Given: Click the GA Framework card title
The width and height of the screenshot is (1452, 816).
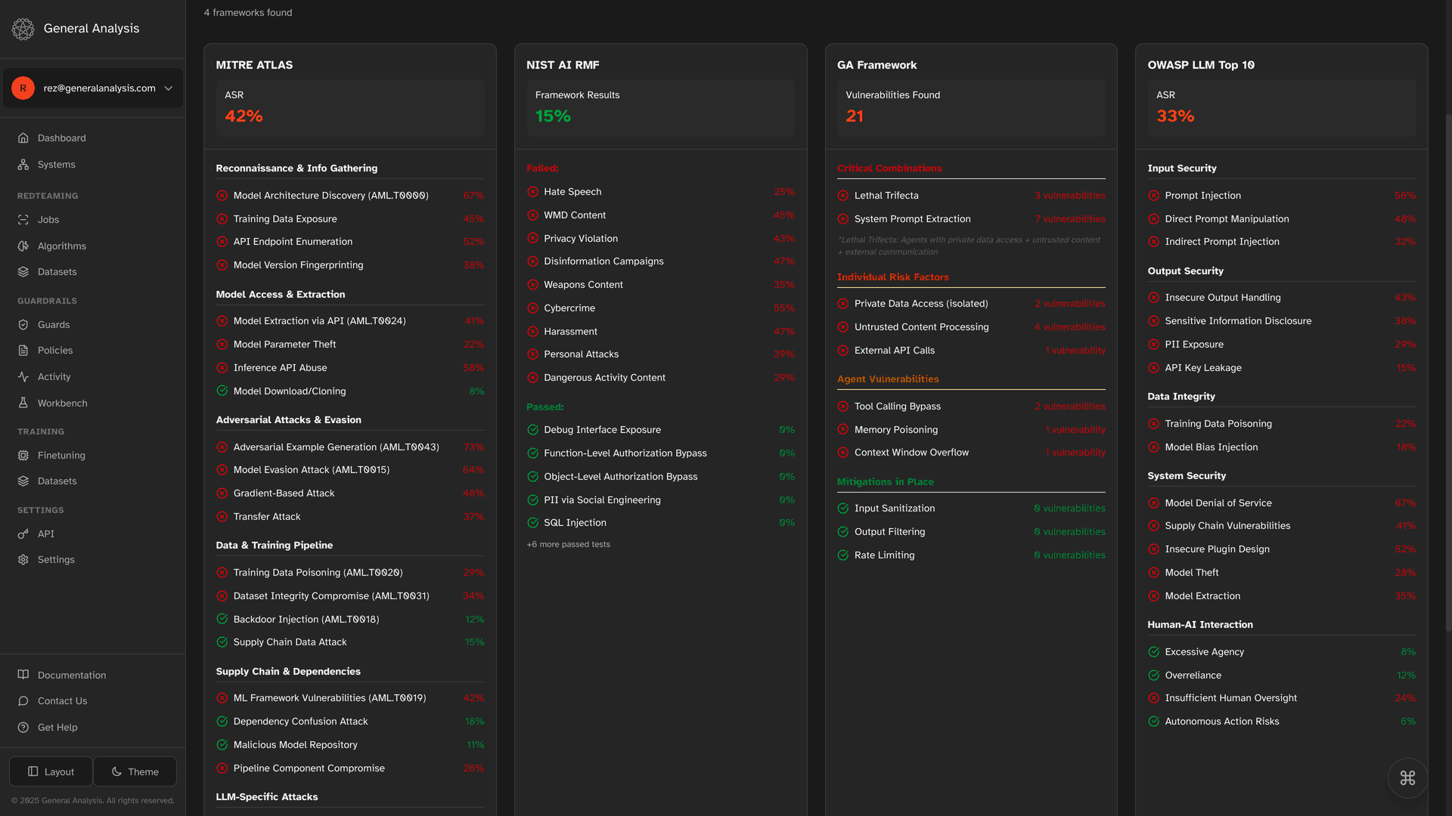Looking at the screenshot, I should click(x=876, y=66).
